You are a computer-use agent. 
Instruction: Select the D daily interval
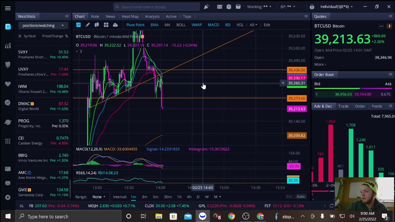pyautogui.click(x=198, y=197)
